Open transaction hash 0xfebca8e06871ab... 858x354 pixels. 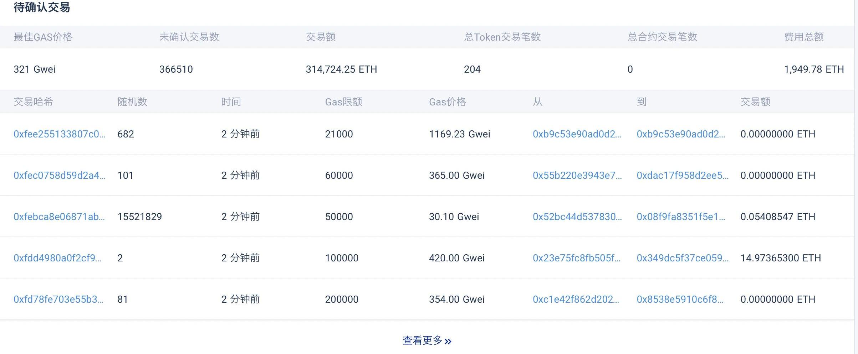click(59, 217)
